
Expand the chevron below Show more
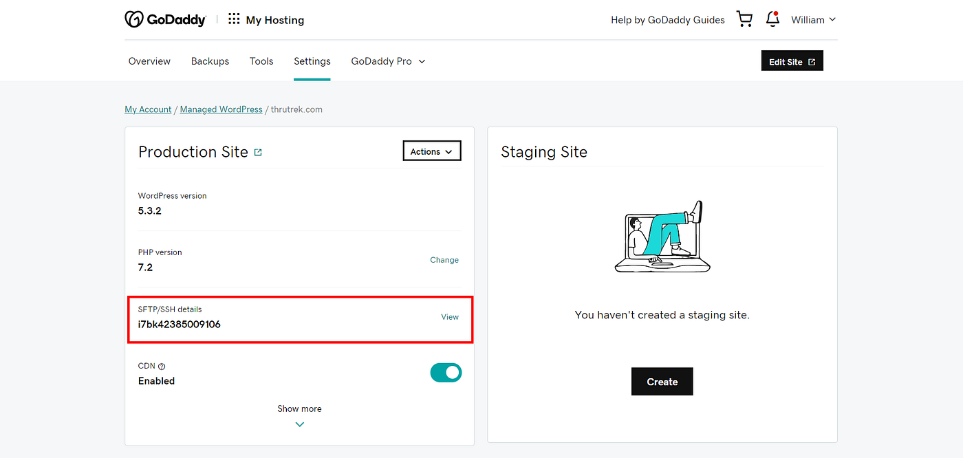pyautogui.click(x=299, y=424)
